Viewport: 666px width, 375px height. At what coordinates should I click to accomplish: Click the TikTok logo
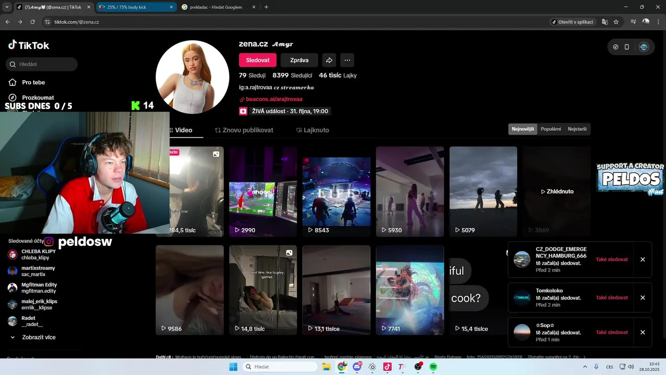click(29, 45)
